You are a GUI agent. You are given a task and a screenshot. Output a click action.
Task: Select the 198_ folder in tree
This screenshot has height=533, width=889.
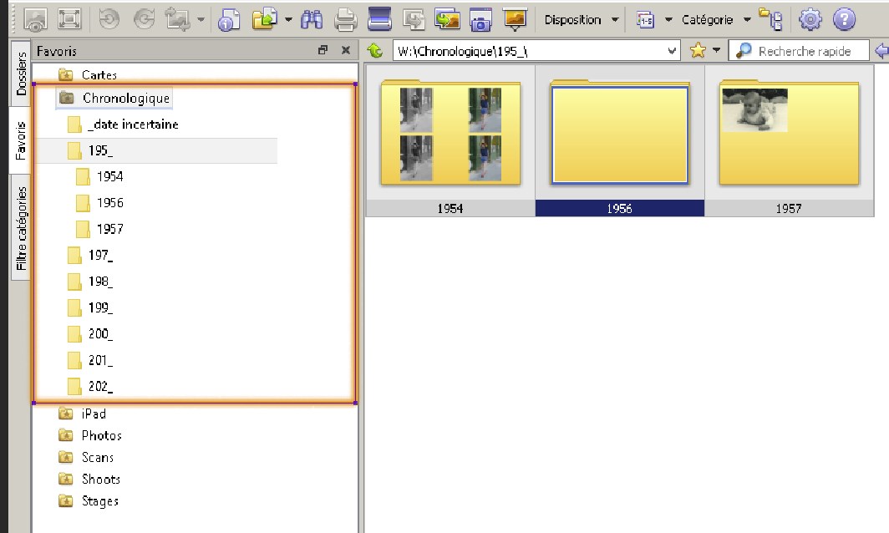click(100, 282)
